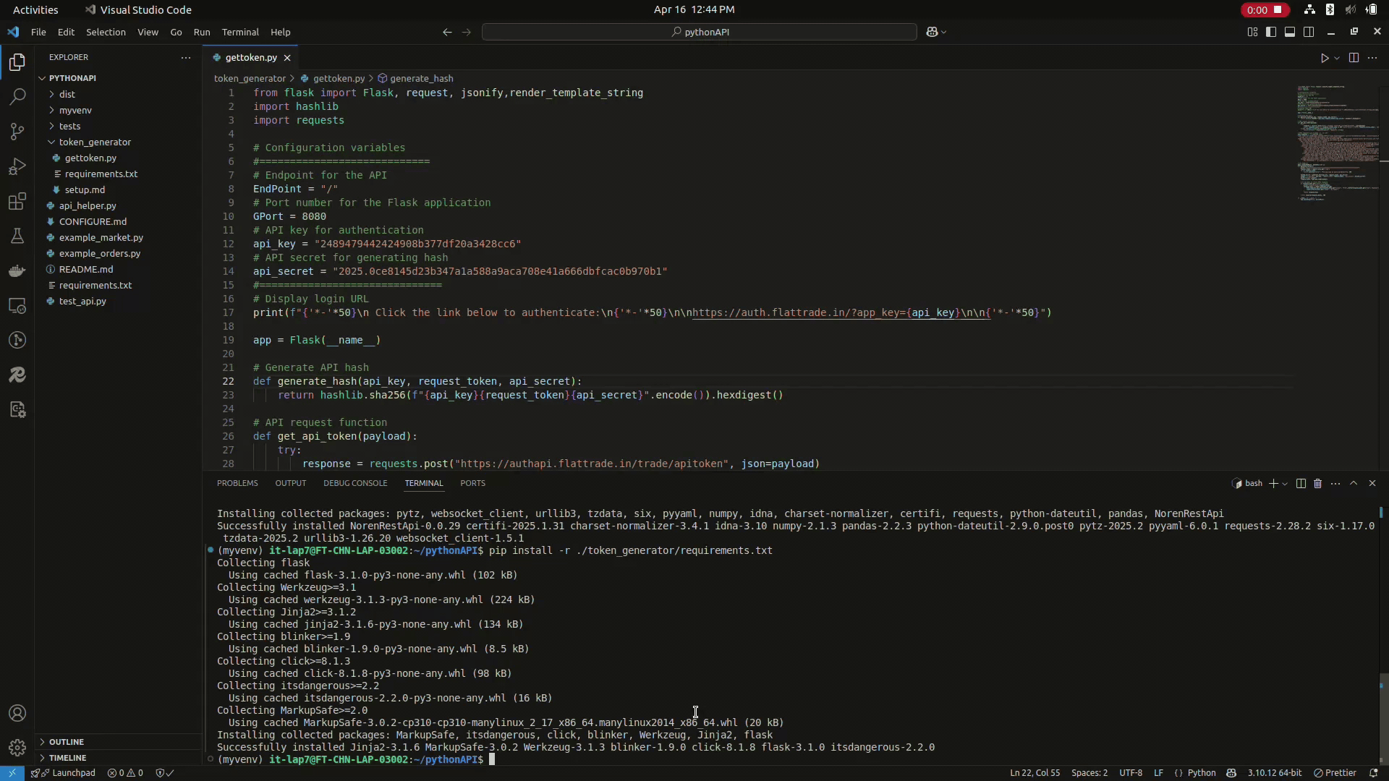Create a new terminal with plus icon

(x=1273, y=483)
